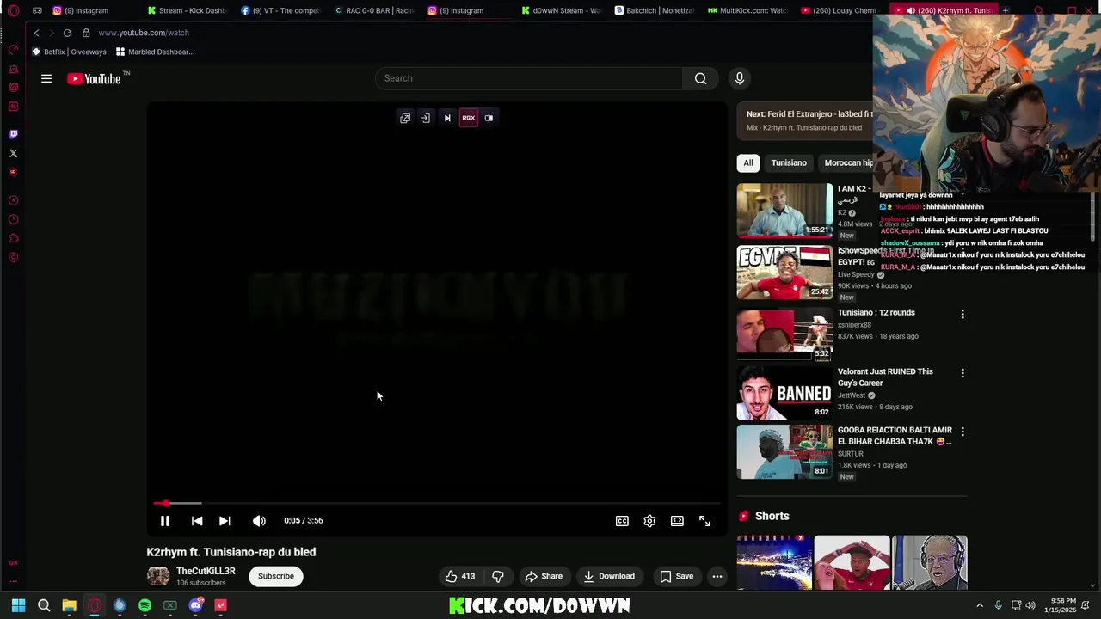
Task: Click the overlay skip-next icon above player
Action: 447,118
